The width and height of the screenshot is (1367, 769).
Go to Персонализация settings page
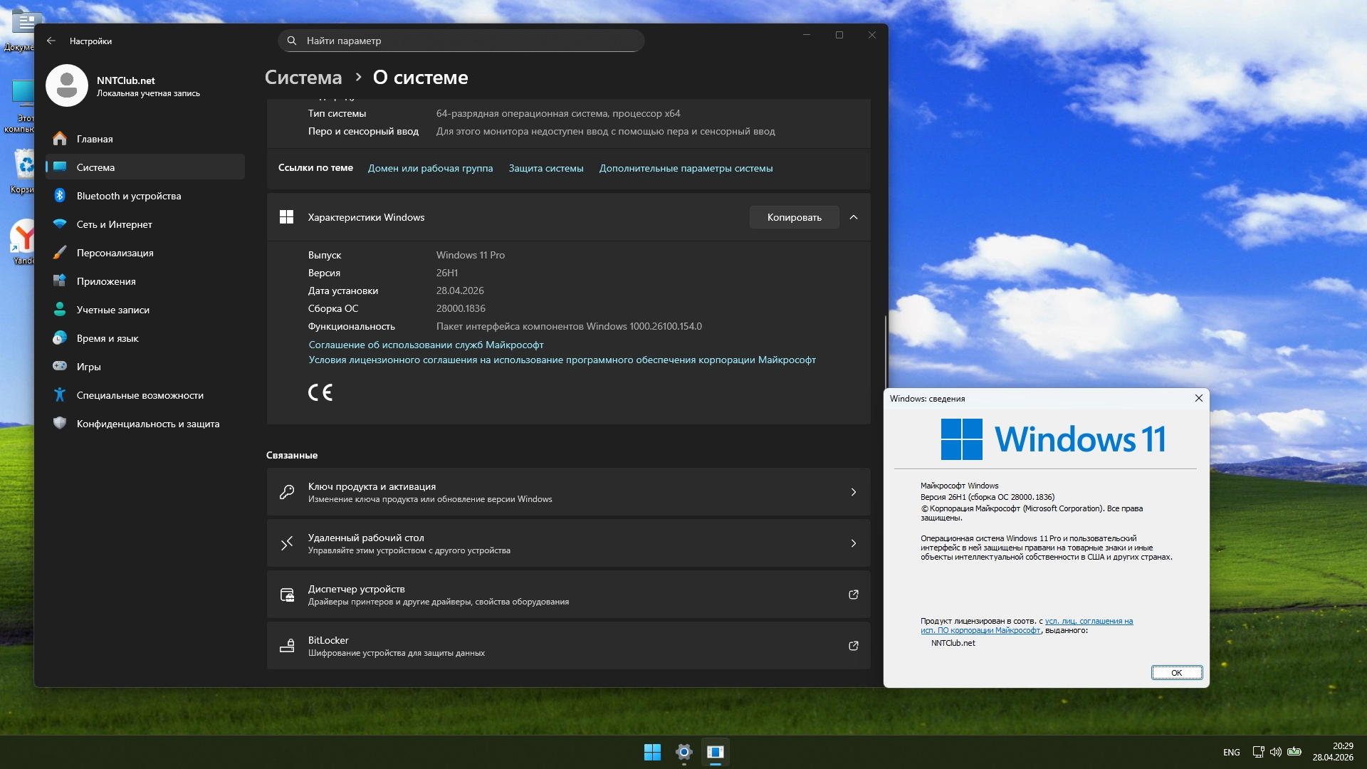[115, 253]
